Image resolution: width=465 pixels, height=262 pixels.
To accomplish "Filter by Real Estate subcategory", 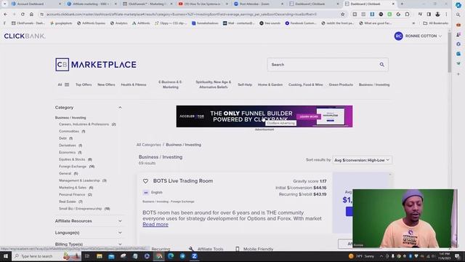I will pyautogui.click(x=68, y=202).
